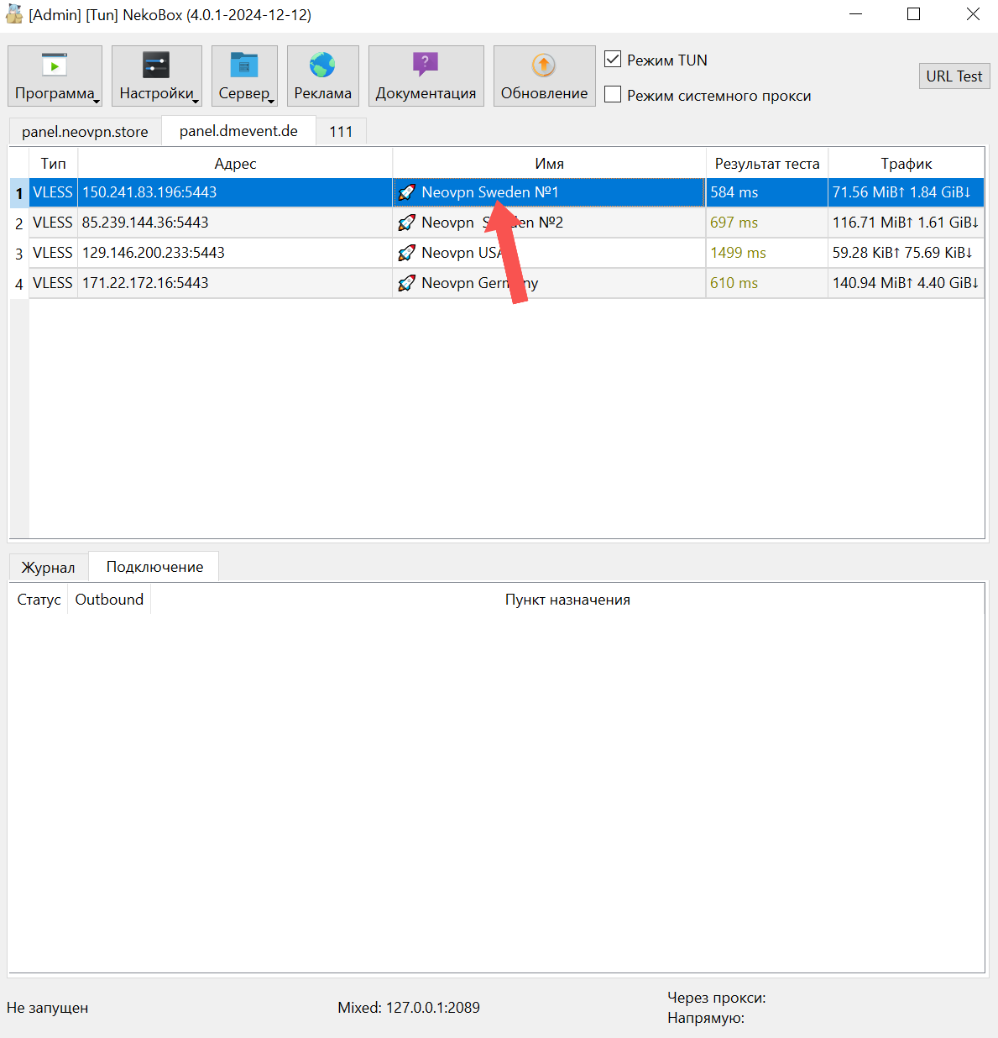Click the Программа toolbar icon
The height and width of the screenshot is (1038, 998).
coord(55,65)
